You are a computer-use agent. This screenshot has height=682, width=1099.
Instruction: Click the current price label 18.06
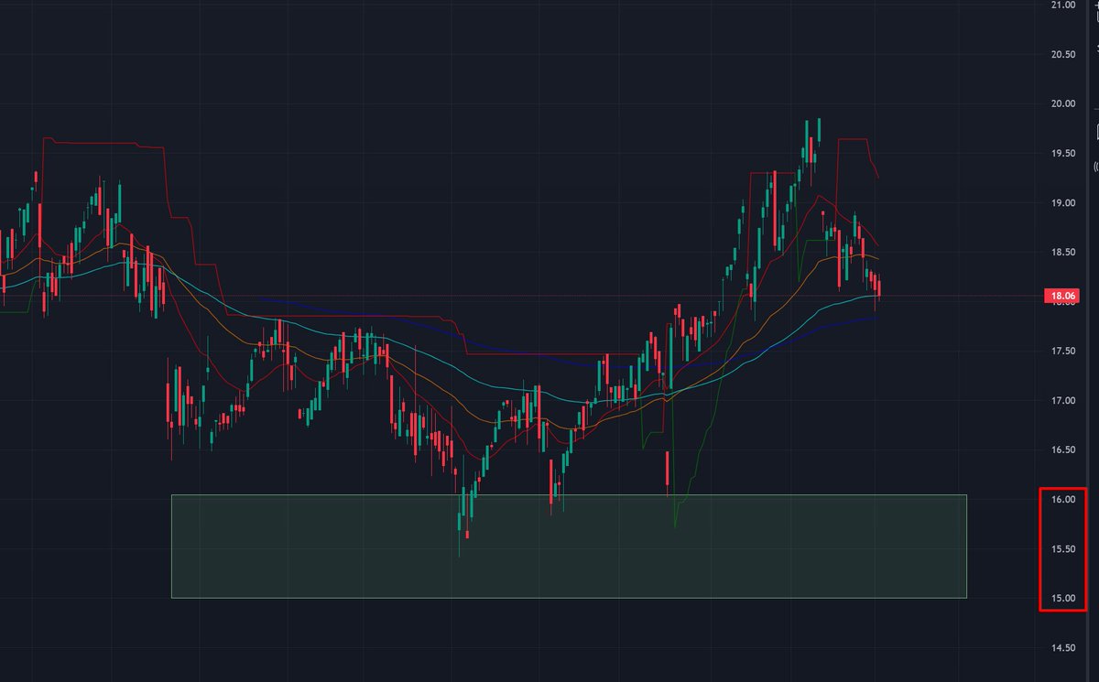(x=1062, y=296)
